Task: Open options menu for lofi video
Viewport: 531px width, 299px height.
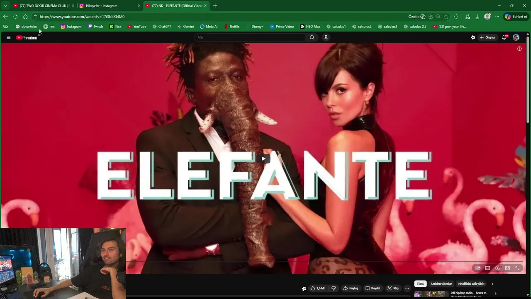Action: click(496, 294)
